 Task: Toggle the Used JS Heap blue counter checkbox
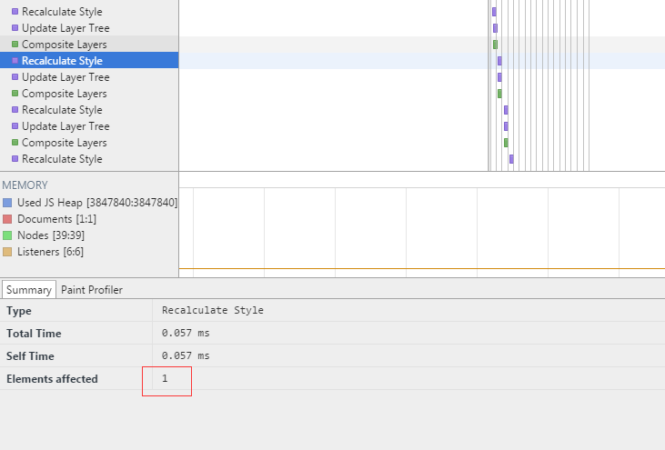(7, 203)
